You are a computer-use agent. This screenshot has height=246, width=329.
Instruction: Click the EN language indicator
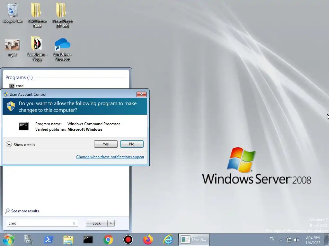point(272,239)
